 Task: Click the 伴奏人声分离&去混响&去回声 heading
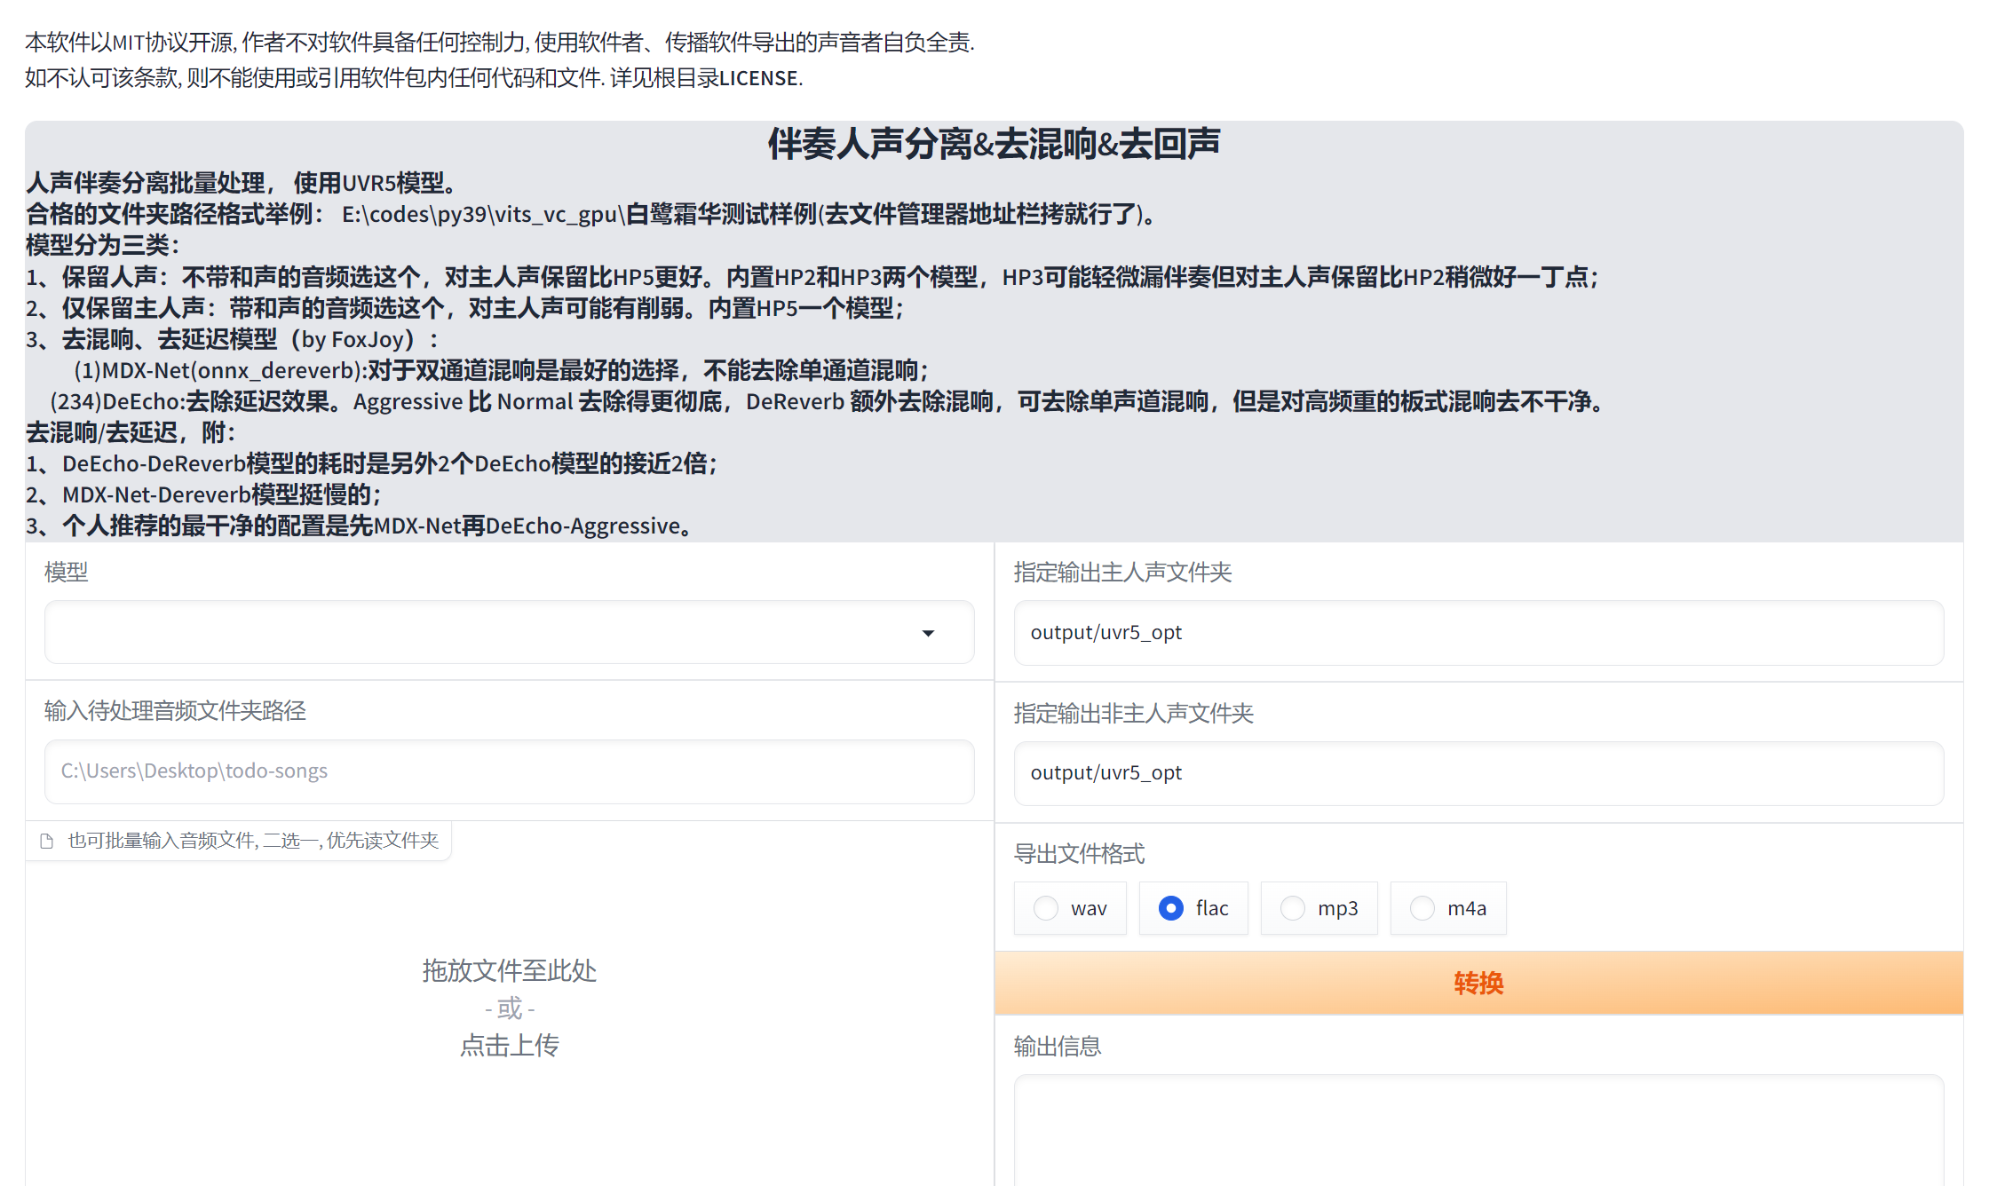(x=994, y=144)
